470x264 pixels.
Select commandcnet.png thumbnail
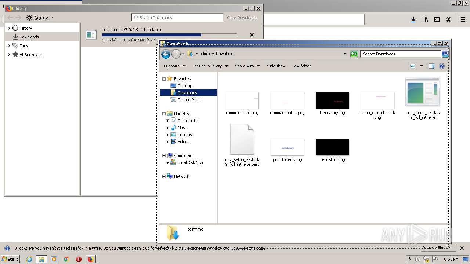point(242,100)
